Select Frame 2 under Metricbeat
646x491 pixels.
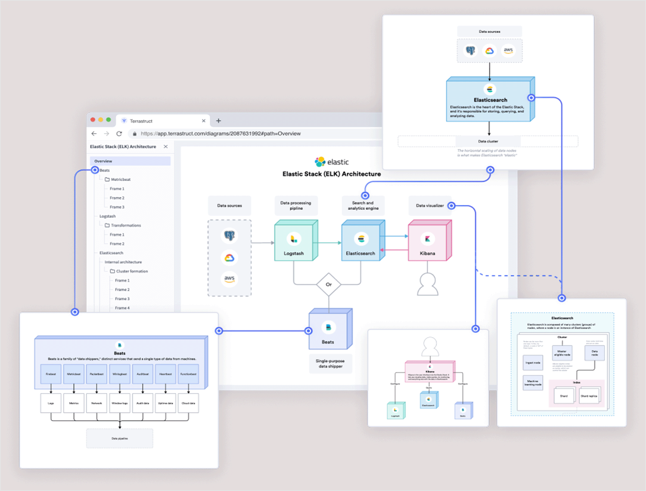[117, 198]
